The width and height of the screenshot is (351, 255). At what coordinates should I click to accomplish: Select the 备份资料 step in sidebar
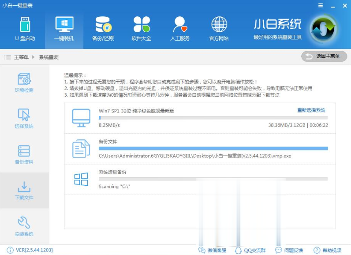(x=24, y=154)
